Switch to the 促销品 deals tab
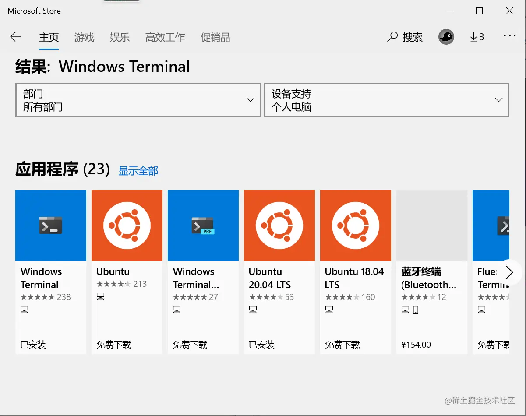 (215, 38)
